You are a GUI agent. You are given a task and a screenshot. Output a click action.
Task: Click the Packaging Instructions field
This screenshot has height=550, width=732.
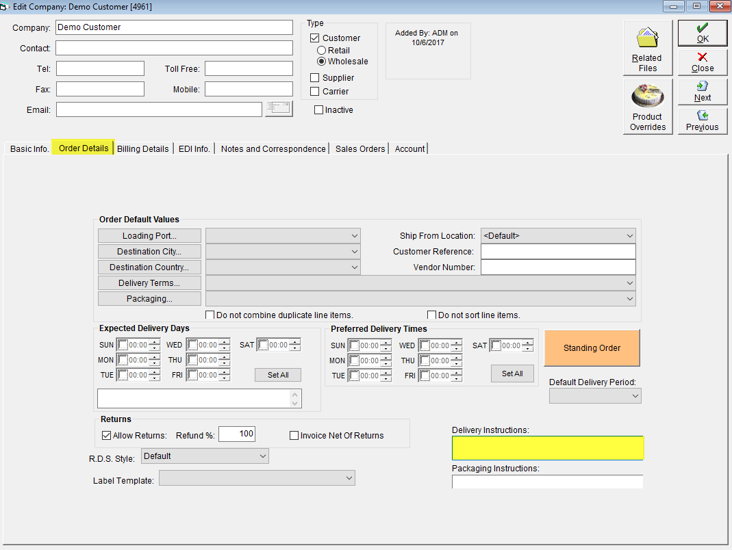coord(548,482)
